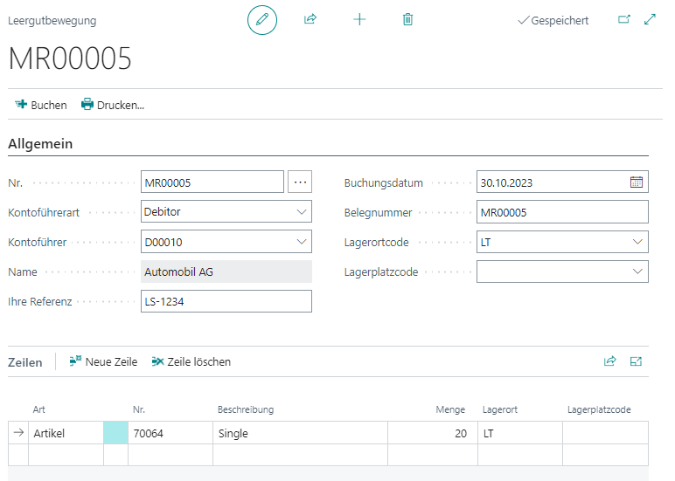Click the plus icon to create new

359,19
